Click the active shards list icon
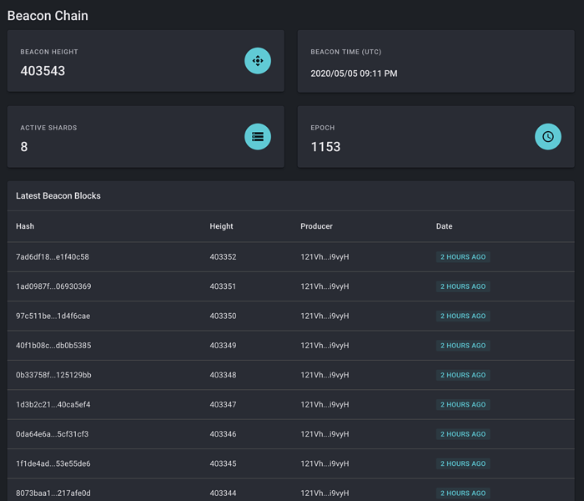The height and width of the screenshot is (501, 584). (x=258, y=137)
